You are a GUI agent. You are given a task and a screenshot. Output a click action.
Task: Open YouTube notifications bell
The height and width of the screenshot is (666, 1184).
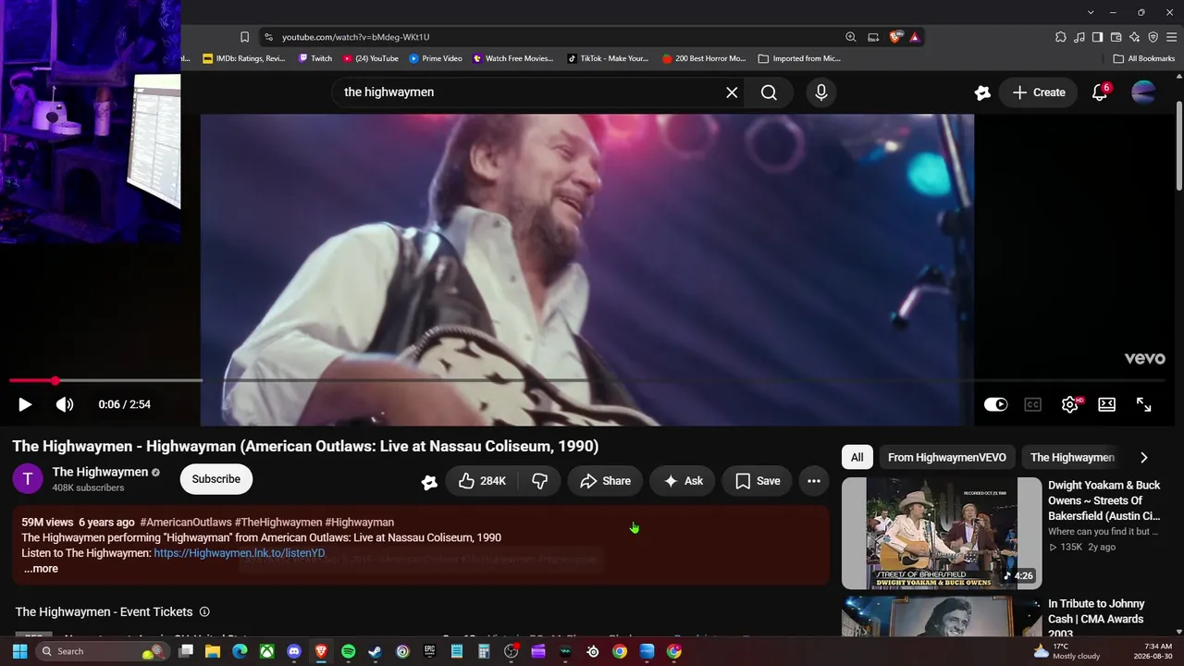click(x=1100, y=92)
